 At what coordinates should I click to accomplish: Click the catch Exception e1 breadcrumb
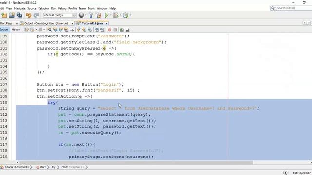coord(73,167)
